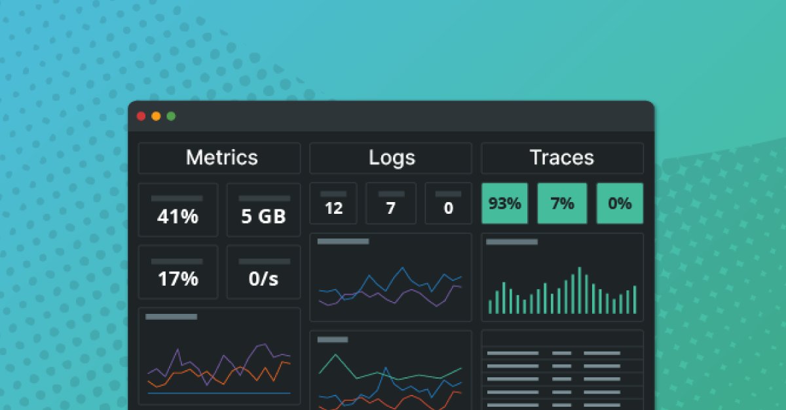Click the logs count card showing 7
786x410 pixels.
(391, 203)
